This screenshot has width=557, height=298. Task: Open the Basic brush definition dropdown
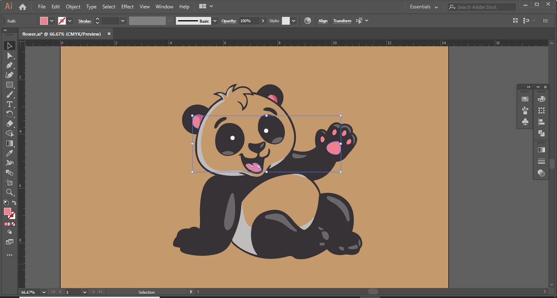(x=215, y=21)
